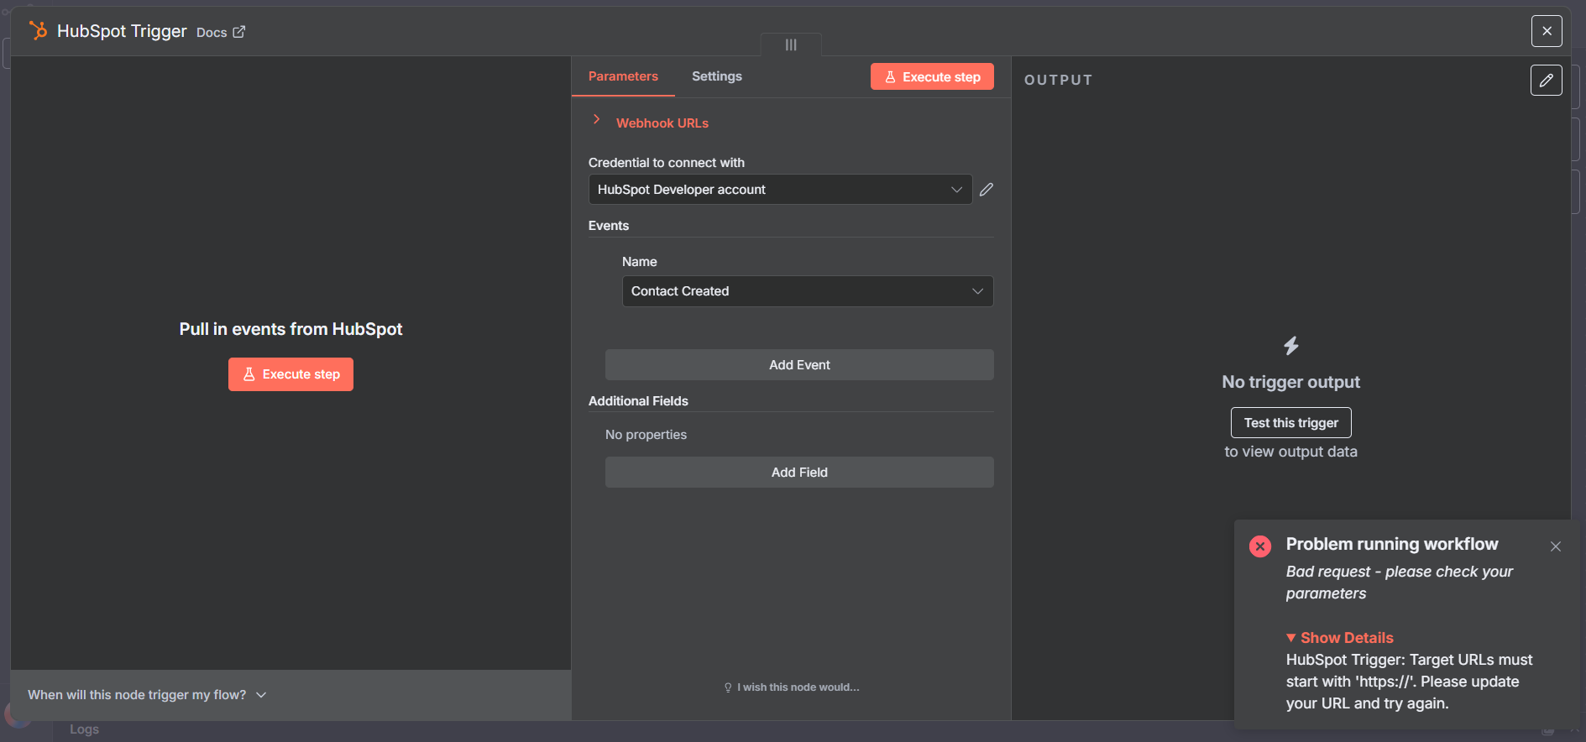Close the HubSpot Trigger node panel
This screenshot has width=1586, height=742.
(1546, 31)
